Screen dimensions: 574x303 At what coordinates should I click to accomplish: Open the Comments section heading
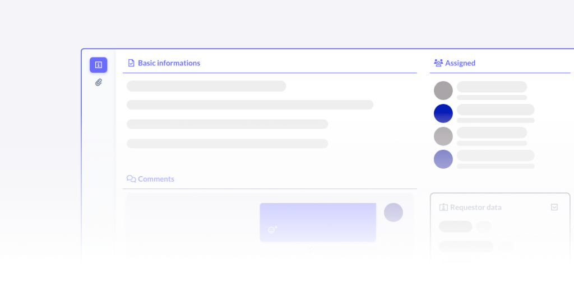(x=156, y=179)
